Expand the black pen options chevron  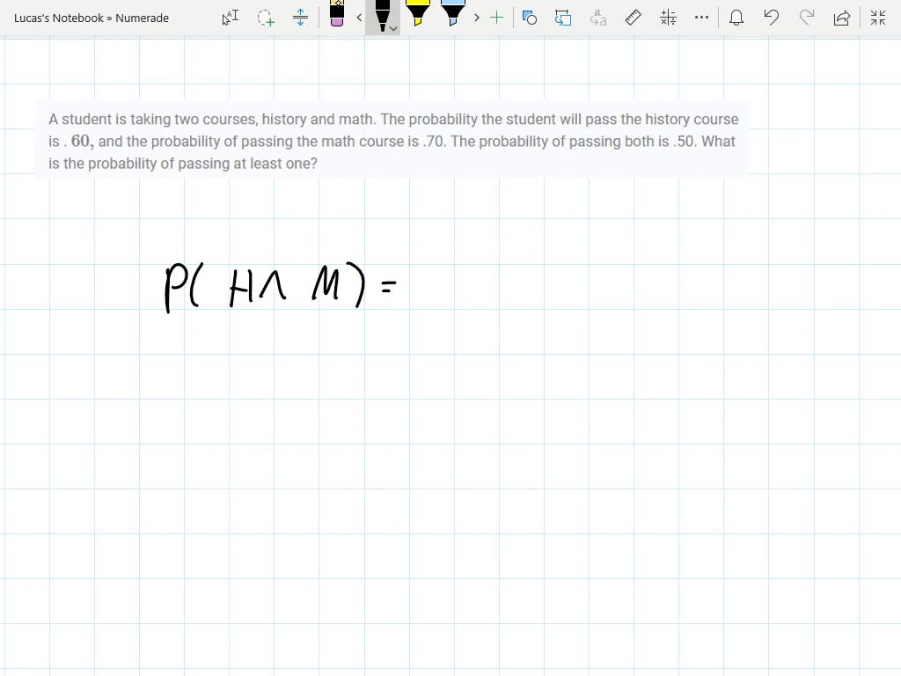[392, 28]
